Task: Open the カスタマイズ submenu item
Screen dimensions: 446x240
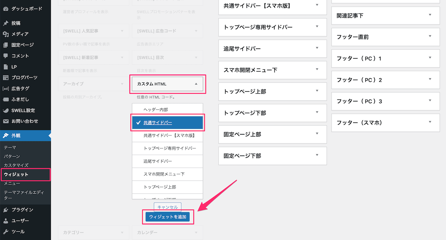Action: click(16, 165)
